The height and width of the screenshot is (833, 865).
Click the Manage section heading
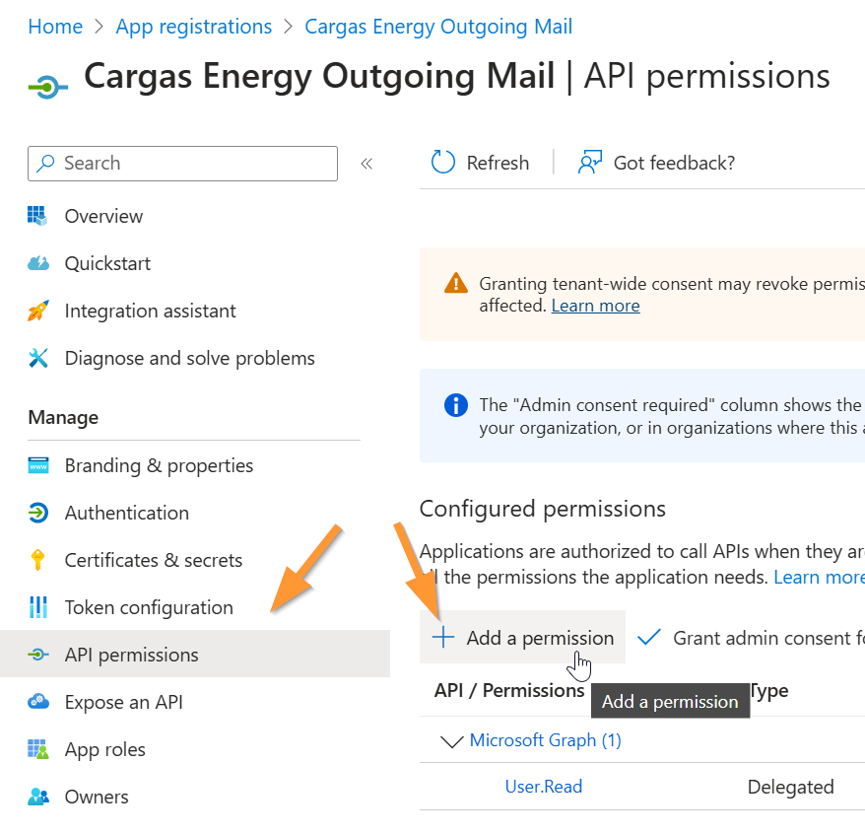(x=63, y=418)
